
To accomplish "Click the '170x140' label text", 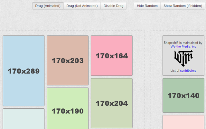I will [x=183, y=96].
